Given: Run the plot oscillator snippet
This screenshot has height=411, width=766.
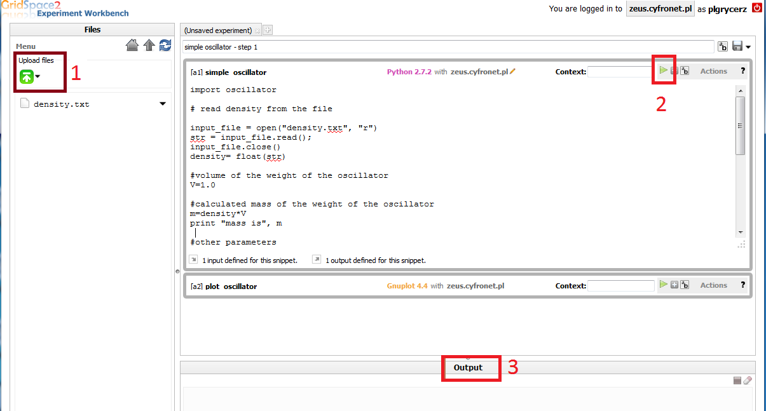Looking at the screenshot, I should click(x=664, y=285).
